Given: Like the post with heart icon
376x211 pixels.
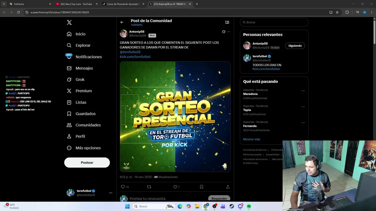Looking at the screenshot, I should point(176,187).
